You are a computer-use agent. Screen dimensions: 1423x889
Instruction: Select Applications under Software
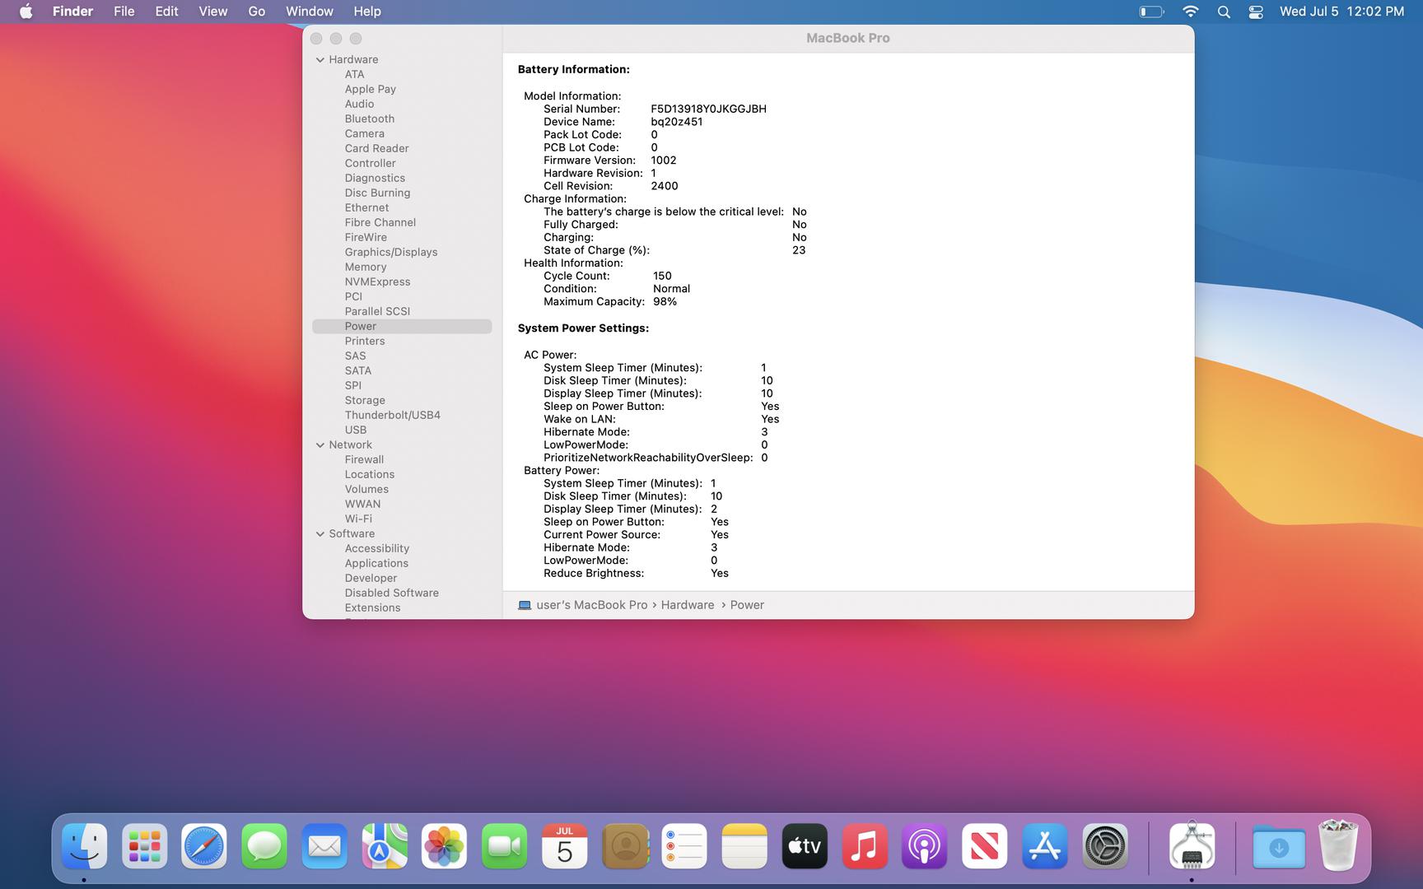coord(376,563)
